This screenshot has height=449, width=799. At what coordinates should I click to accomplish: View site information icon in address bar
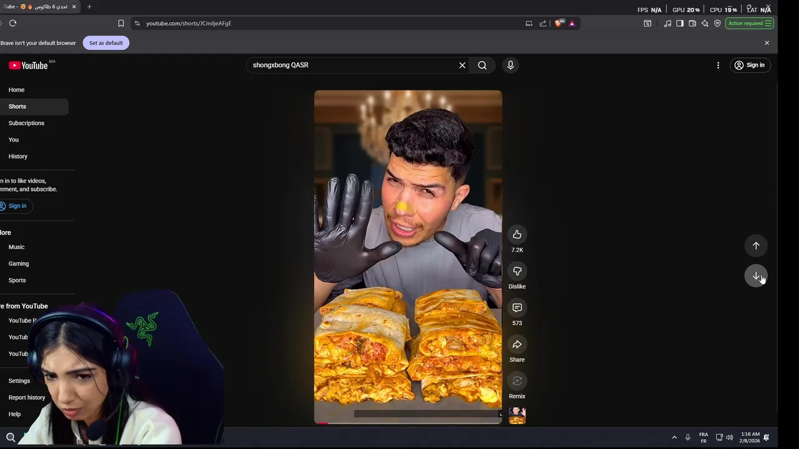pyautogui.click(x=137, y=23)
